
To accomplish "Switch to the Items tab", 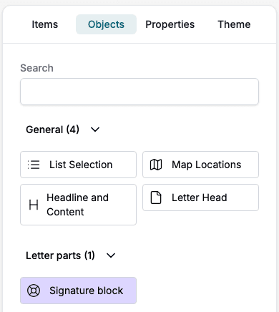I will 45,24.
